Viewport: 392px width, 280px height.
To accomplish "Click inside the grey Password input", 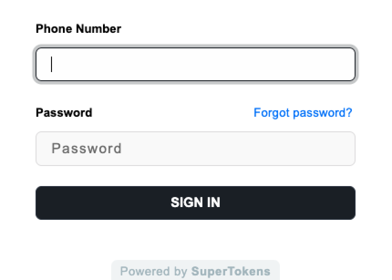I will (x=195, y=149).
